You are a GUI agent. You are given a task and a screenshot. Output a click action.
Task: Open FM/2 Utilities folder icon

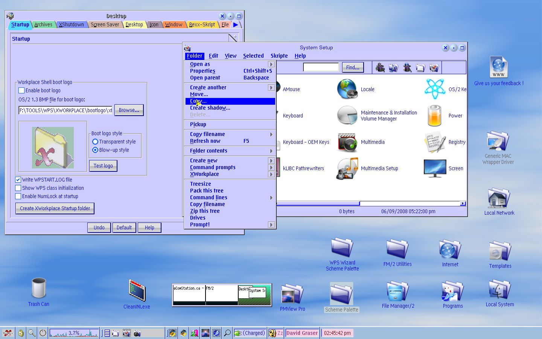pos(397,249)
